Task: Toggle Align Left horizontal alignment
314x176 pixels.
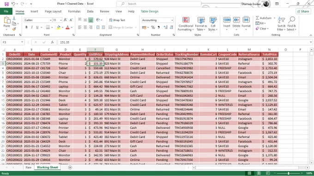Action: (x=79, y=27)
